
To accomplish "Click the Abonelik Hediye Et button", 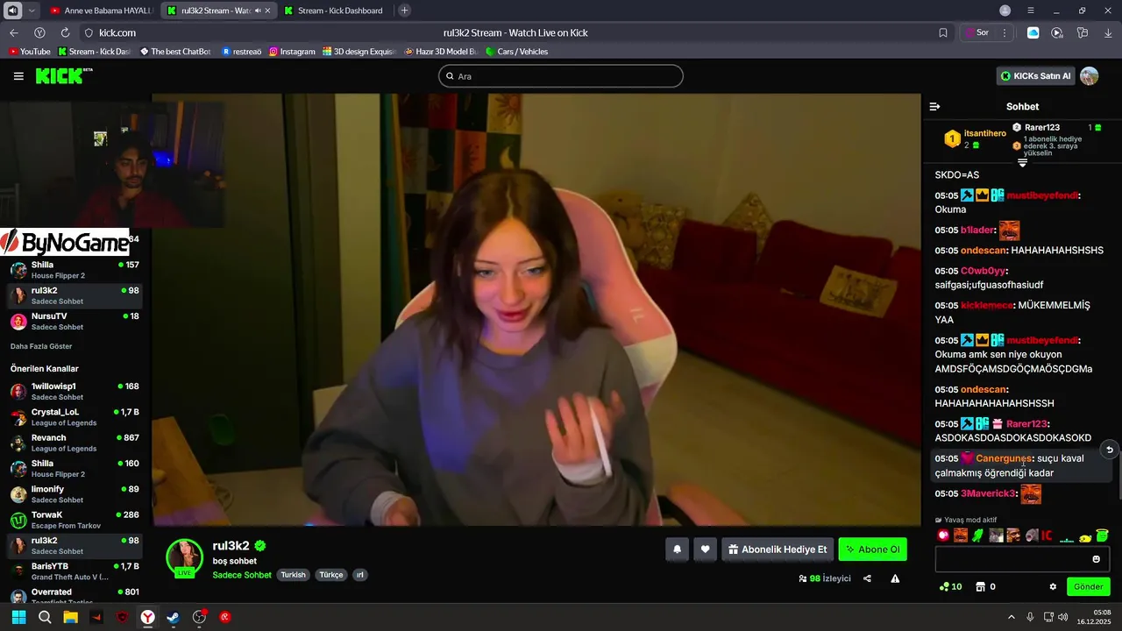I will (778, 549).
